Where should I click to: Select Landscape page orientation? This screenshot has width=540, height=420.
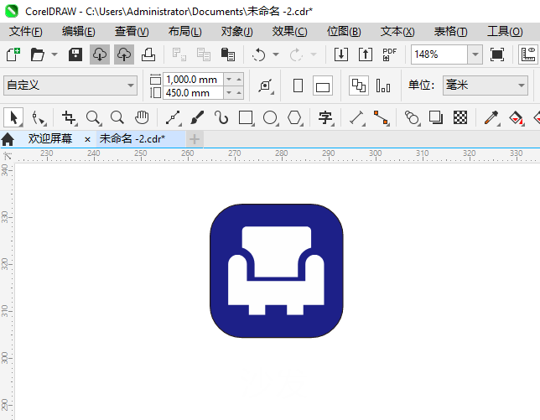click(x=323, y=86)
